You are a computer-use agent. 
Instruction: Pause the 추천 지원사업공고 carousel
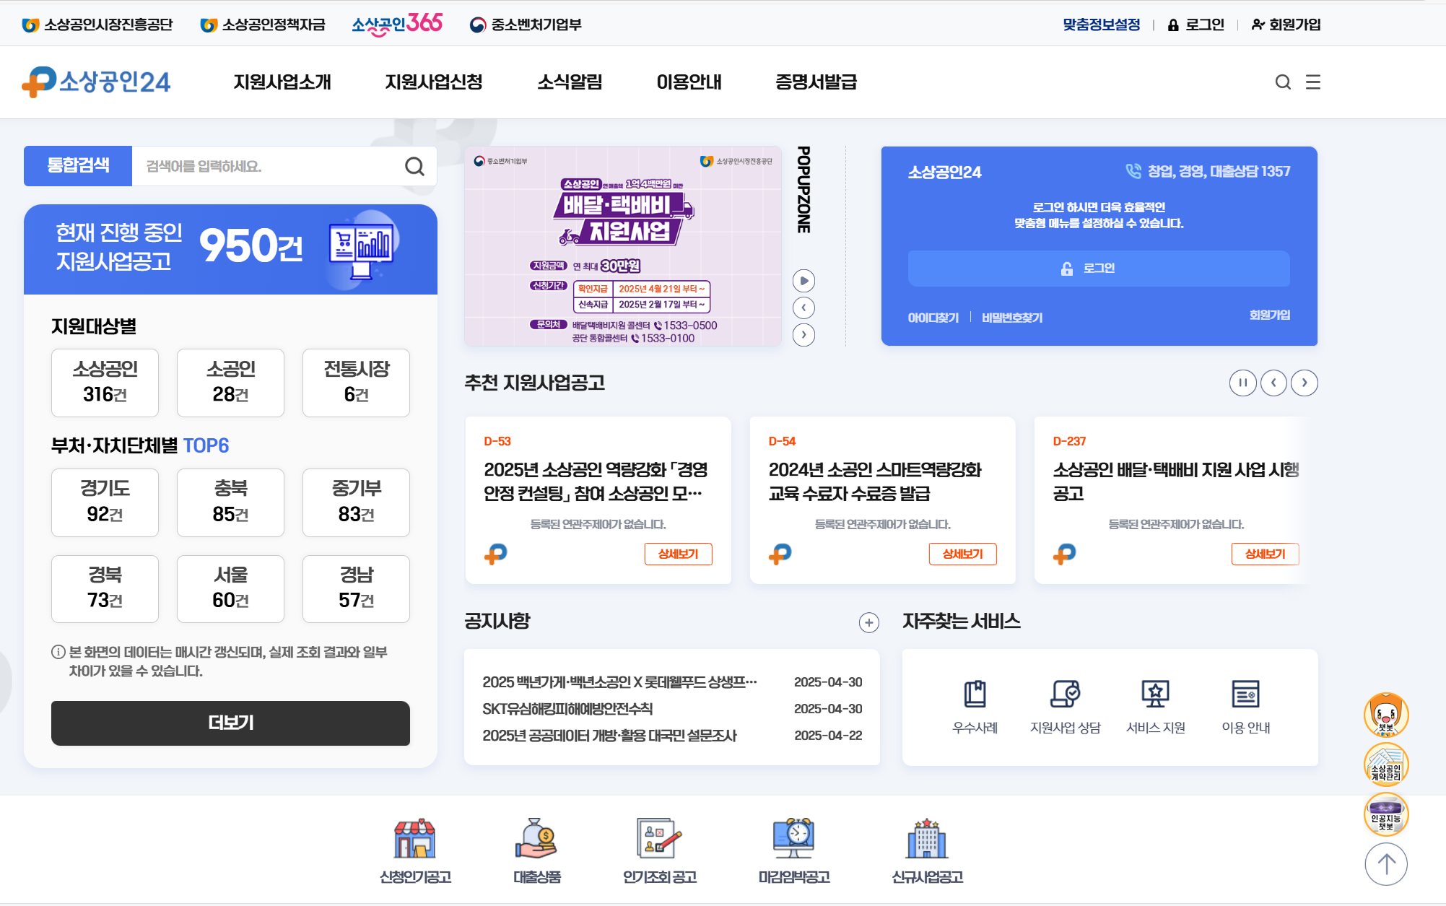click(1242, 383)
